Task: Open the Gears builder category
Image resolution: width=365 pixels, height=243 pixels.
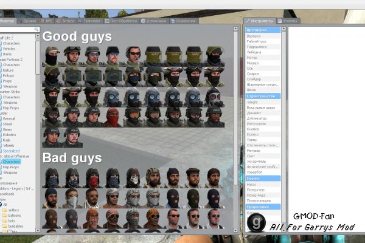Action: click(7, 129)
